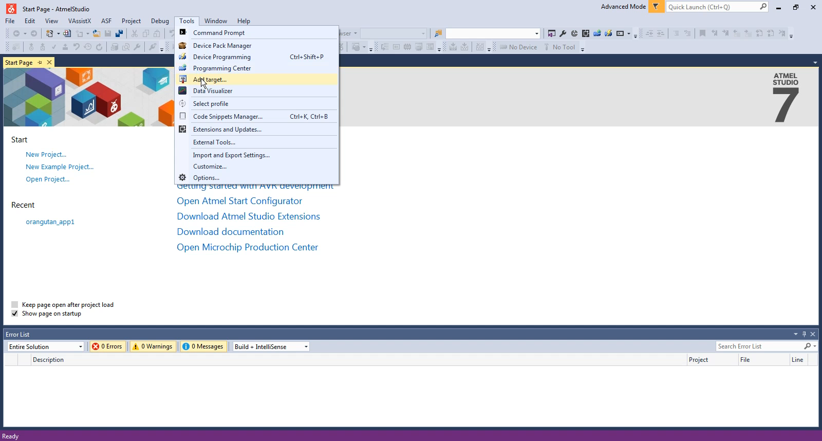Launch Data Visualizer from Tools menu

click(x=257, y=90)
